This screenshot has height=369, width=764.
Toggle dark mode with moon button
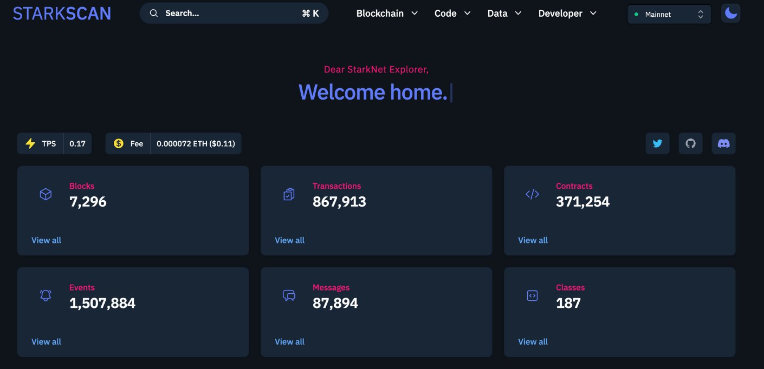point(730,14)
